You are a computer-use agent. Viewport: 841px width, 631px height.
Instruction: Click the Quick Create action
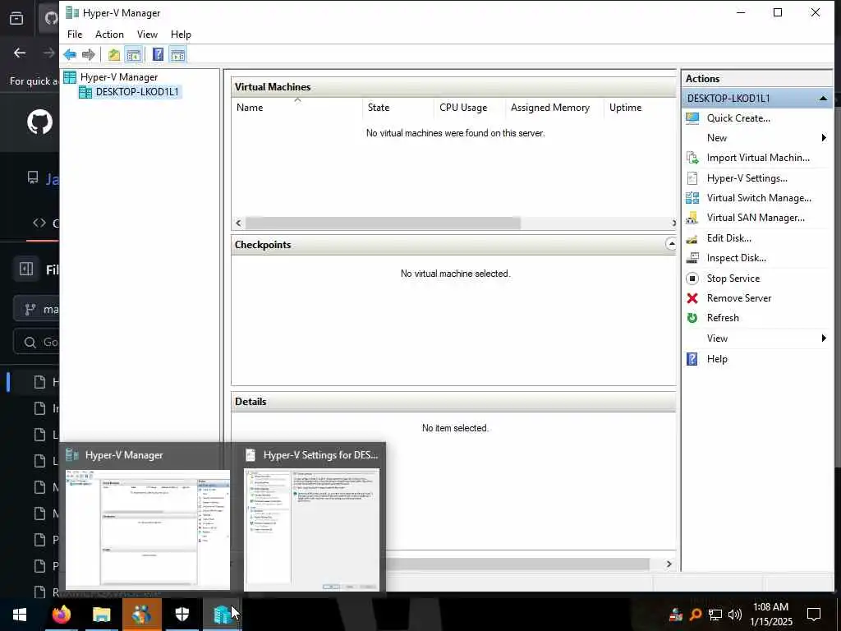(x=738, y=118)
